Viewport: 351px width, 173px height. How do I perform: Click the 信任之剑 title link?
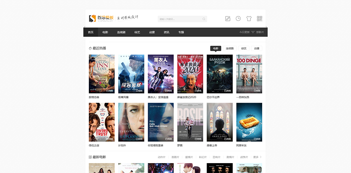tap(94, 146)
